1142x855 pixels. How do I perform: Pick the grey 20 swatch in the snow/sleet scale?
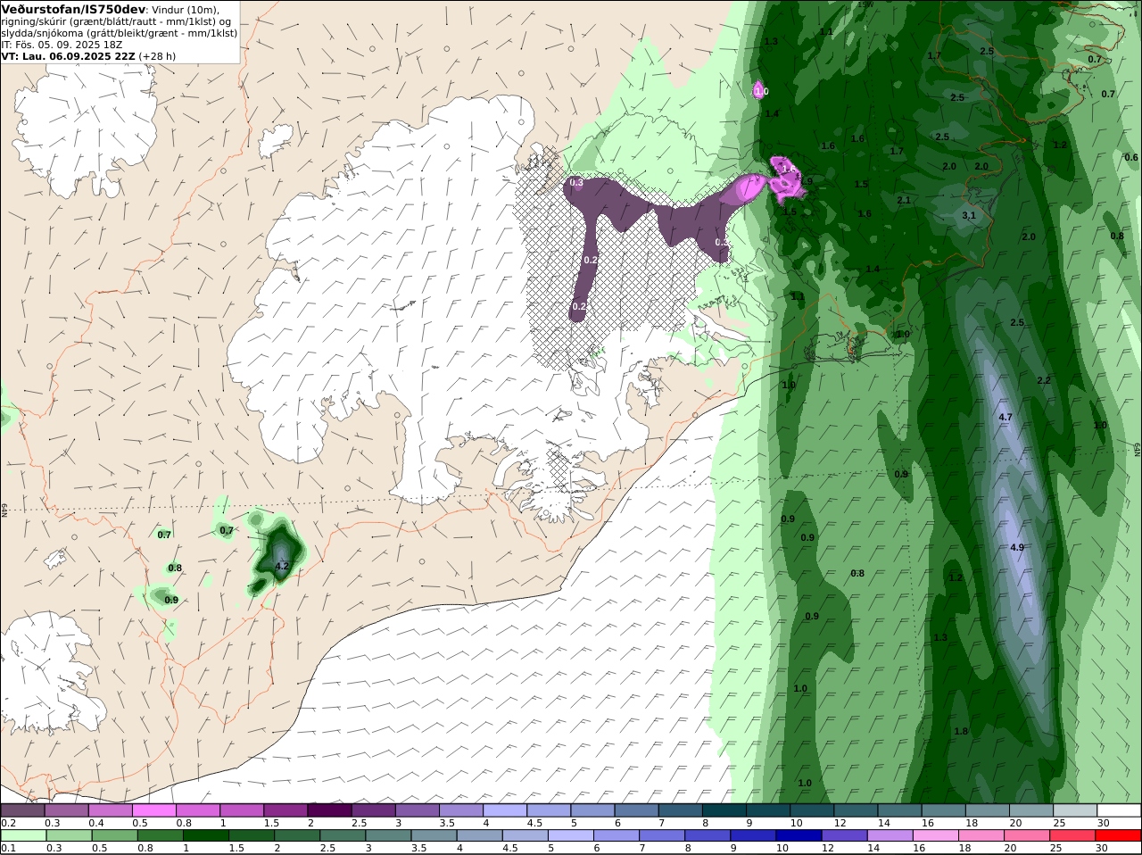pos(1031,810)
